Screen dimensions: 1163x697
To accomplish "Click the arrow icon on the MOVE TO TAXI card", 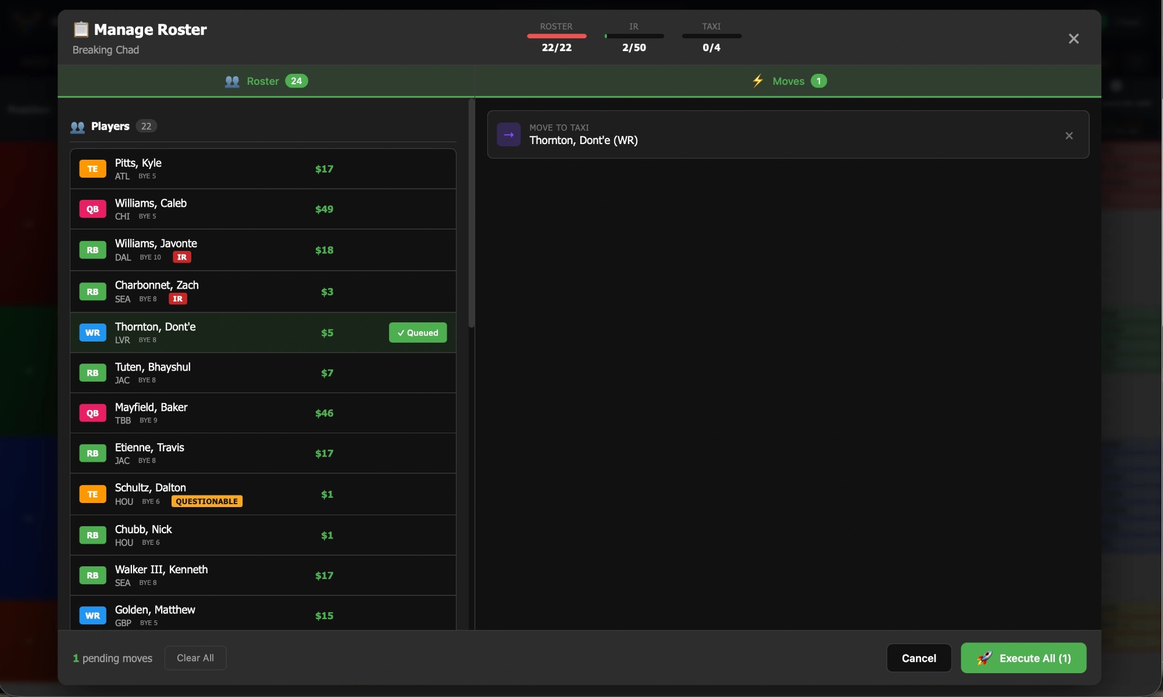I will (x=508, y=134).
